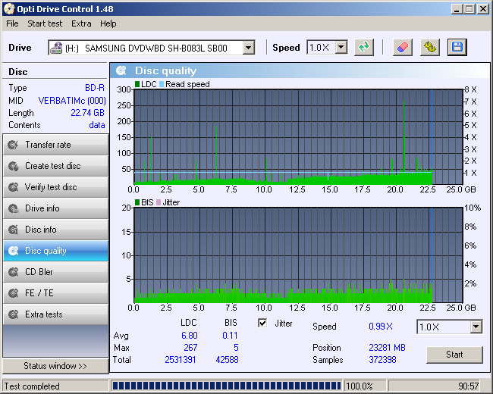Open the Start test menu
This screenshot has width=493, height=394.
(x=45, y=23)
